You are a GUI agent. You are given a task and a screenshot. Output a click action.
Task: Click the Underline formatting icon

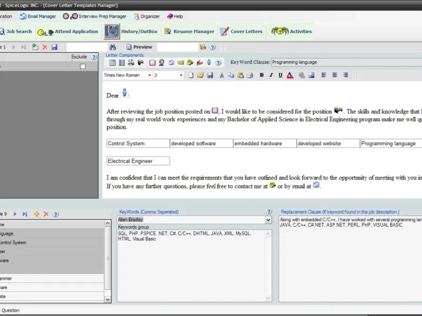281,75
